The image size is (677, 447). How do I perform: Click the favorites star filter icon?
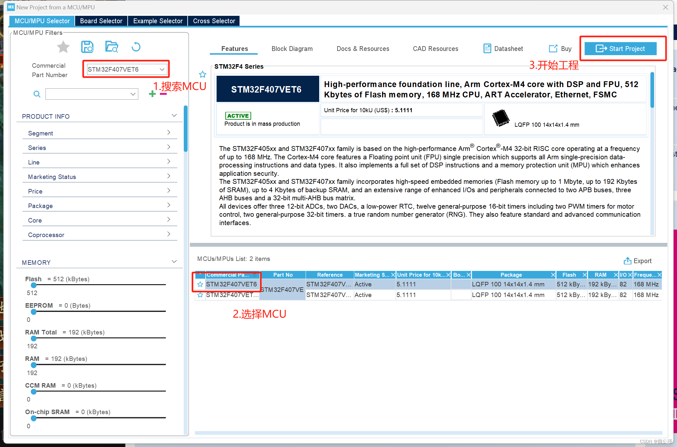click(63, 47)
